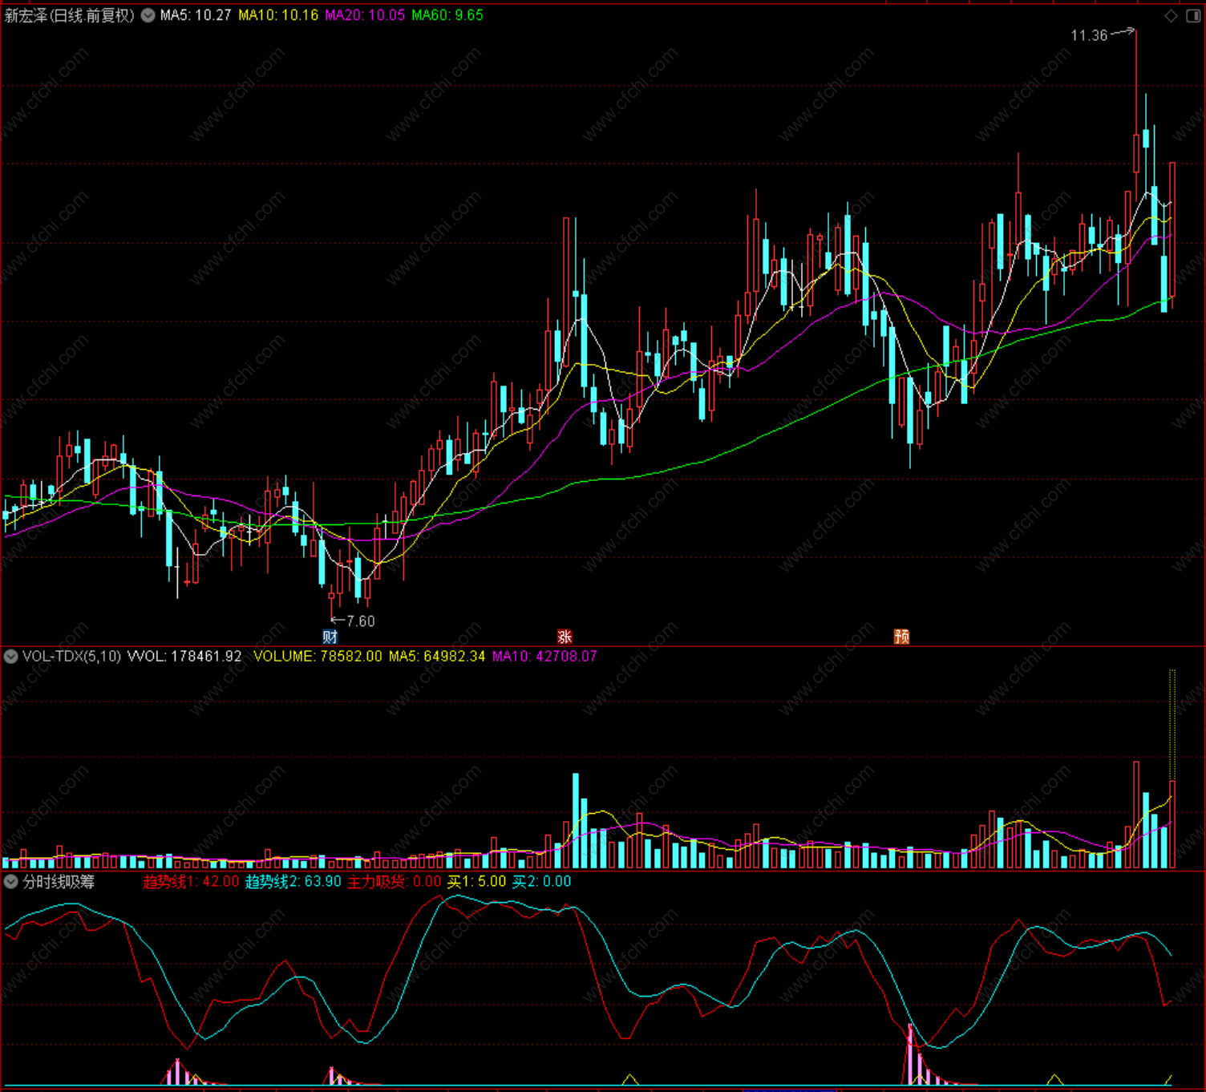
Task: Click the 买2: 0.00 label
Action: 542,882
